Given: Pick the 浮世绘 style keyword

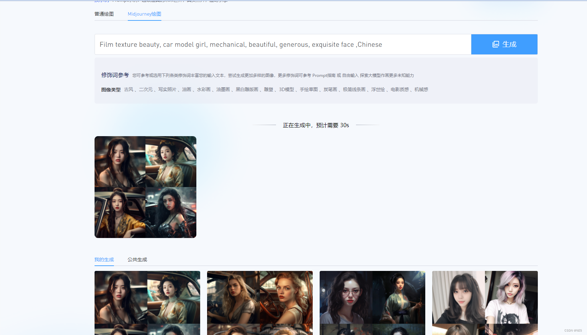Looking at the screenshot, I should coord(378,89).
